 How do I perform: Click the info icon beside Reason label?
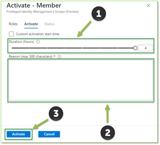59,56
